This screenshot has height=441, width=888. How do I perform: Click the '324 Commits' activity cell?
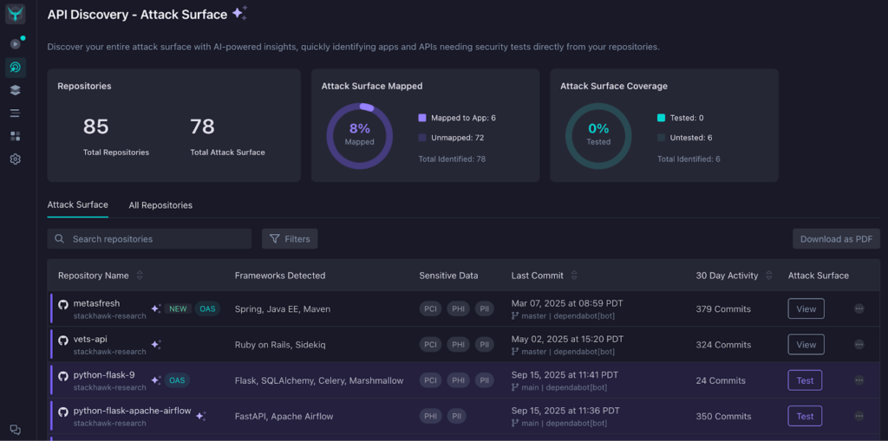click(x=723, y=344)
